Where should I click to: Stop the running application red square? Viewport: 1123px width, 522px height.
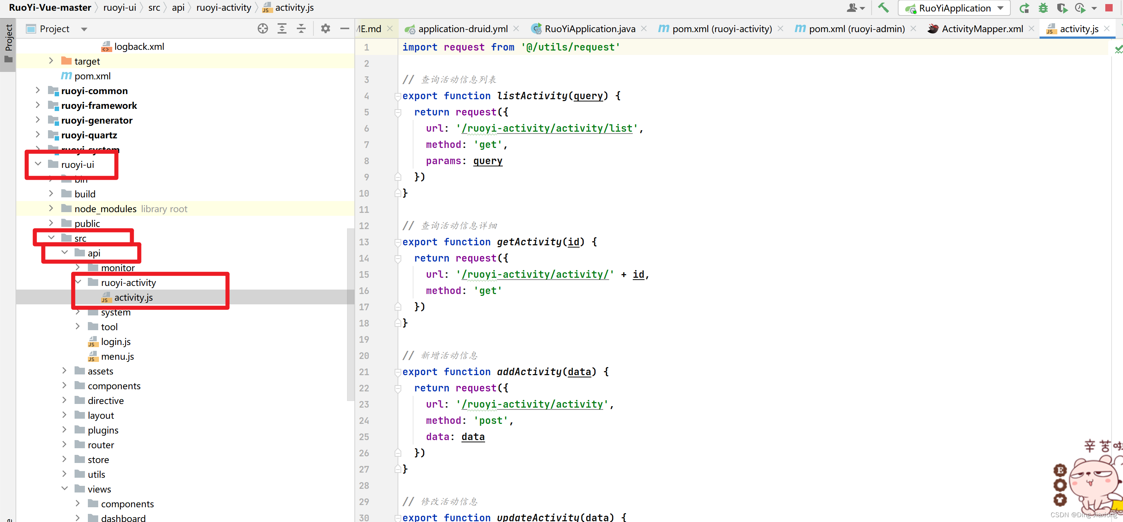[x=1109, y=8]
